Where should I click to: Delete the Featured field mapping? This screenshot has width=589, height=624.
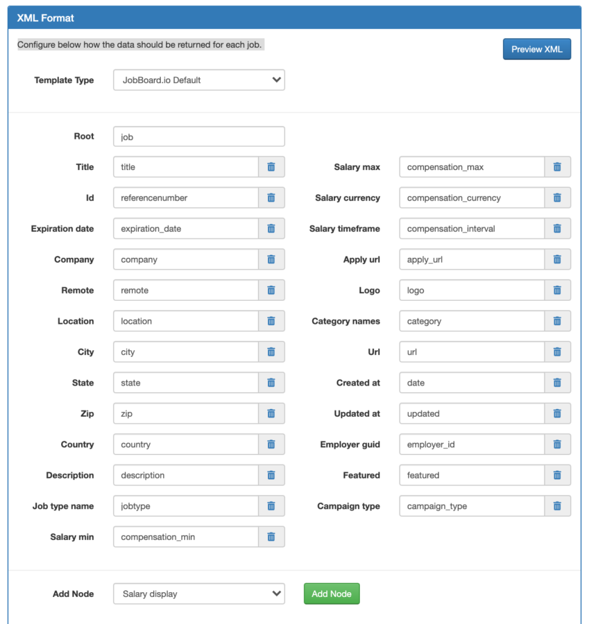(x=557, y=475)
